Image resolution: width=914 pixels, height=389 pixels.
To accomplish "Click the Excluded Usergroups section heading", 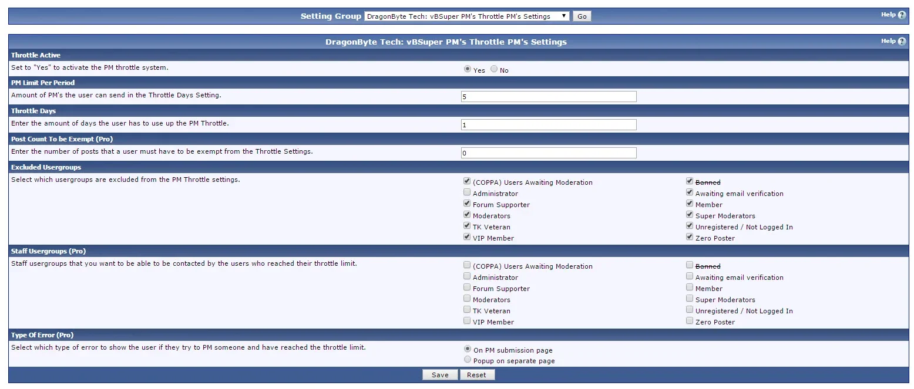I will click(x=46, y=167).
